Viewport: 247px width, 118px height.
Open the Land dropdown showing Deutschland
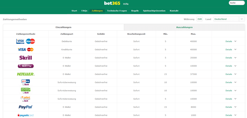tap(229, 19)
